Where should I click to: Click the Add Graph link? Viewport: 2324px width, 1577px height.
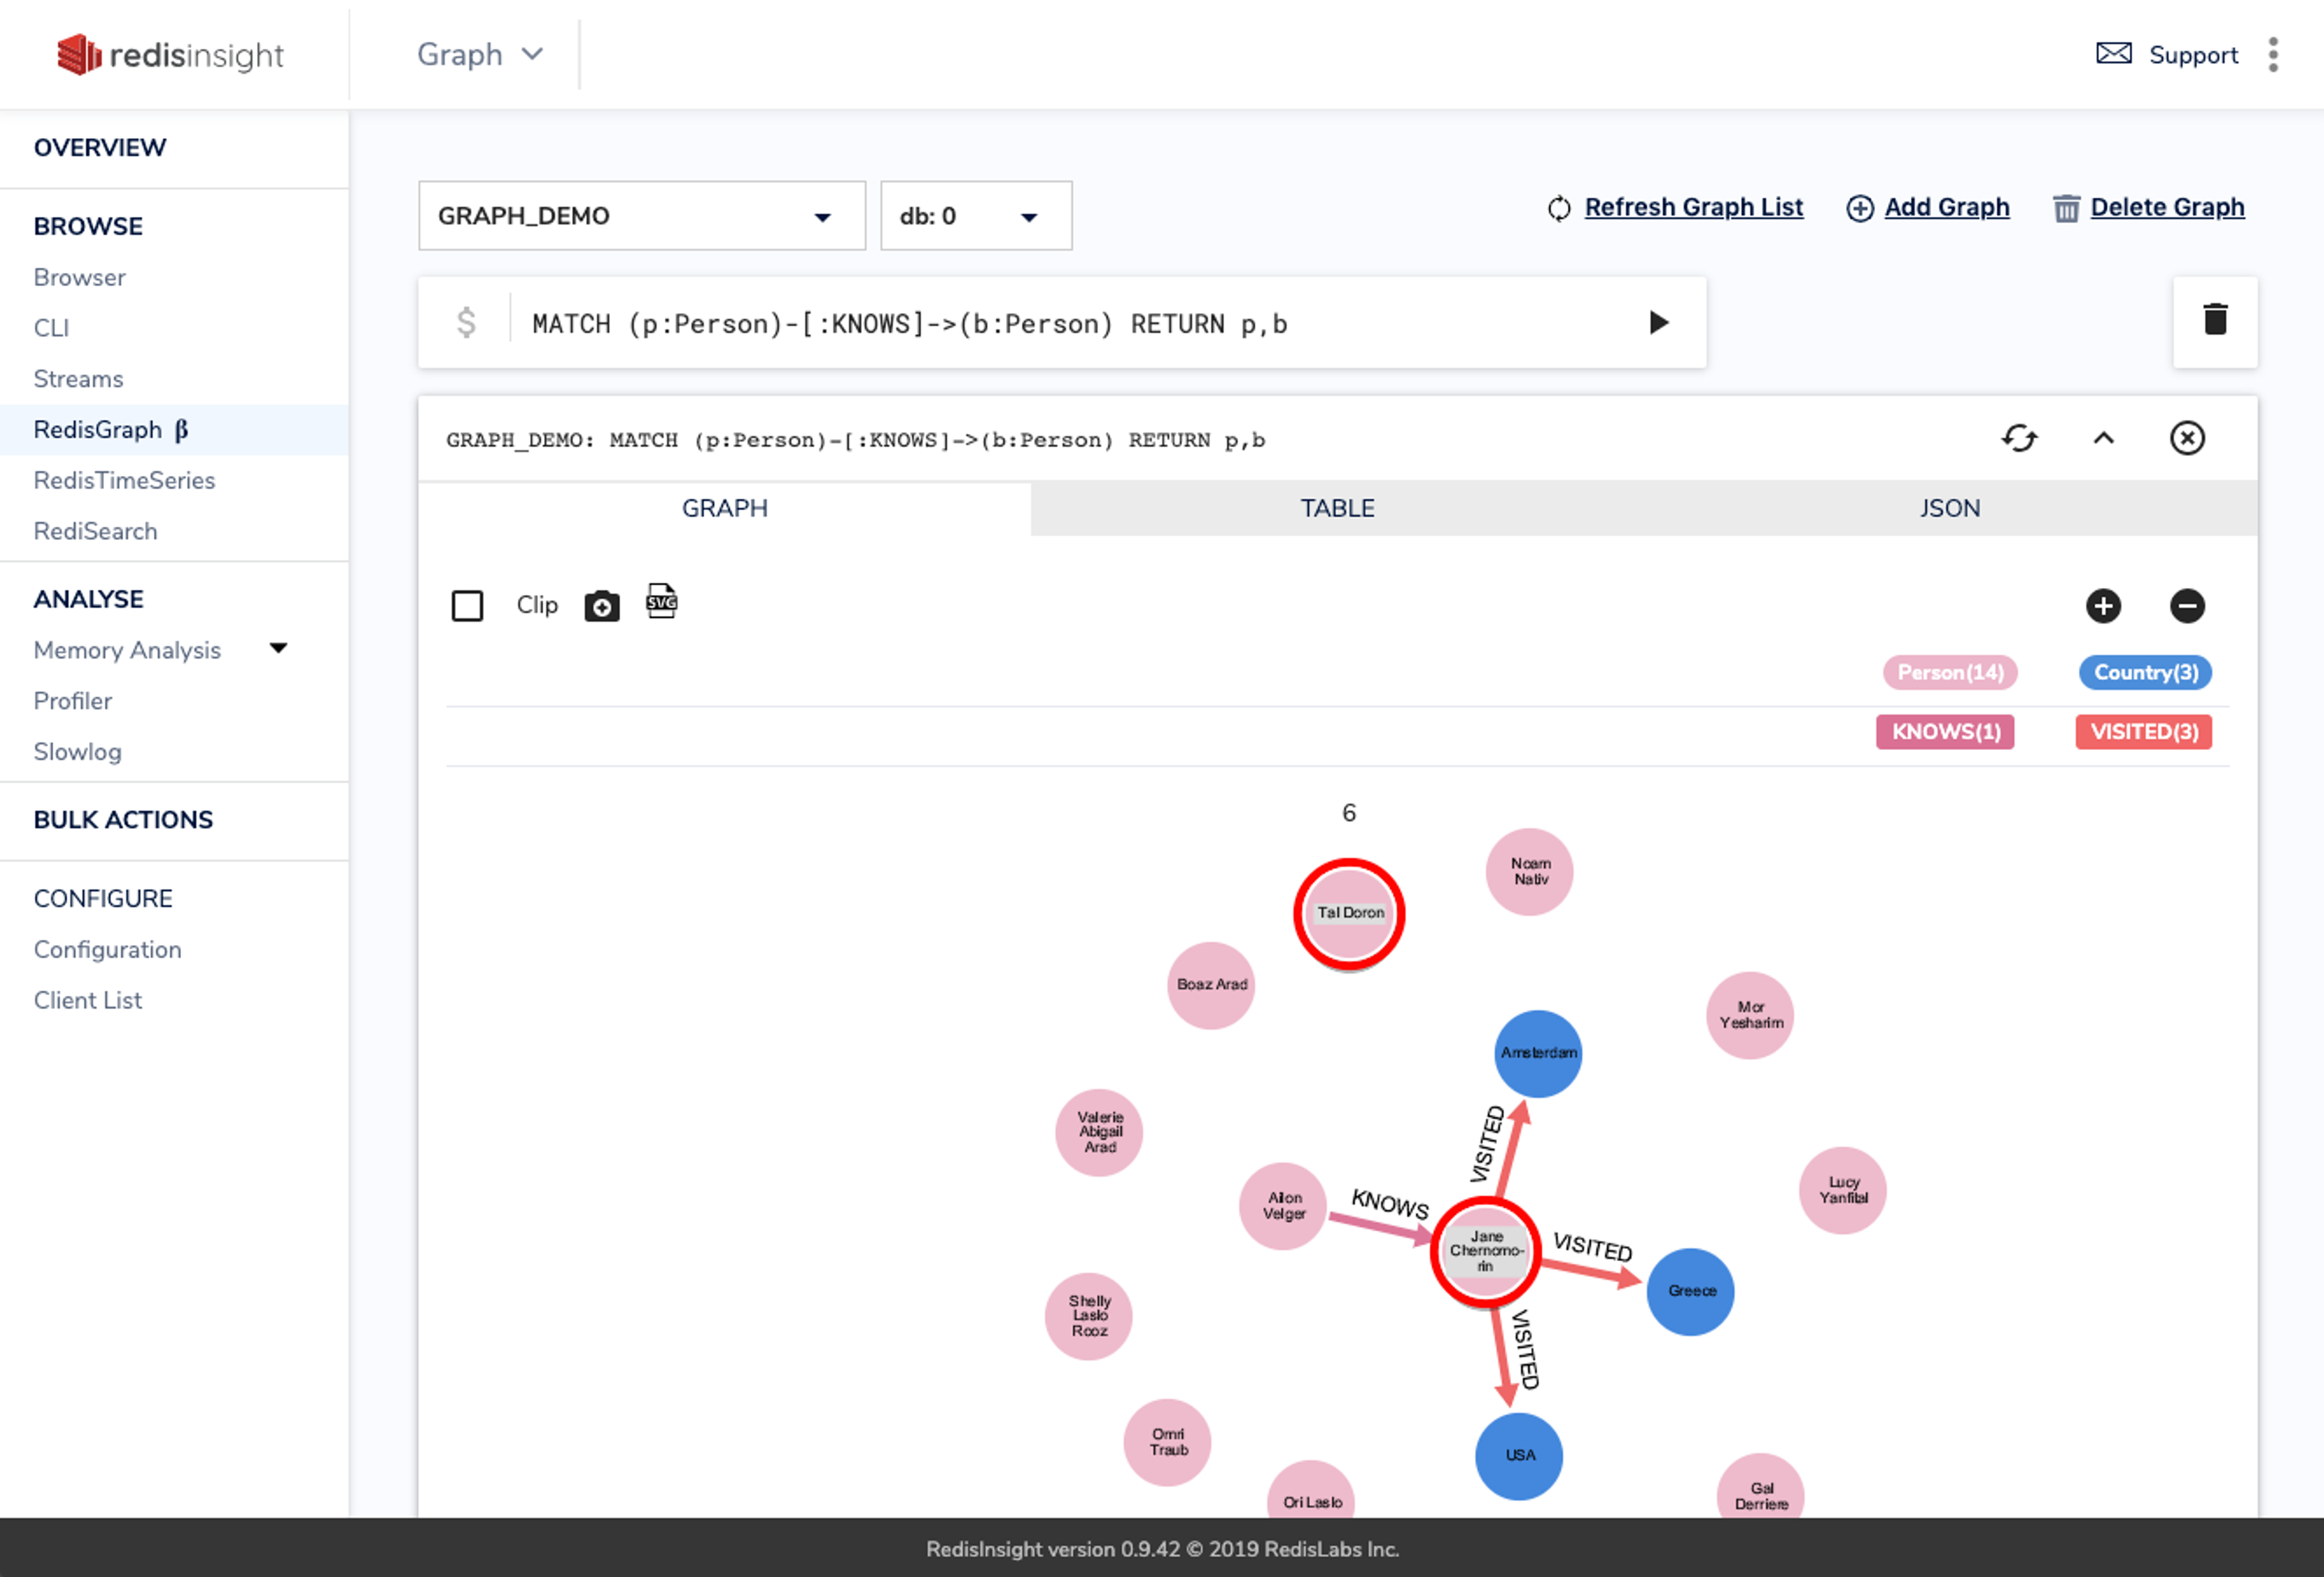pyautogui.click(x=1946, y=208)
